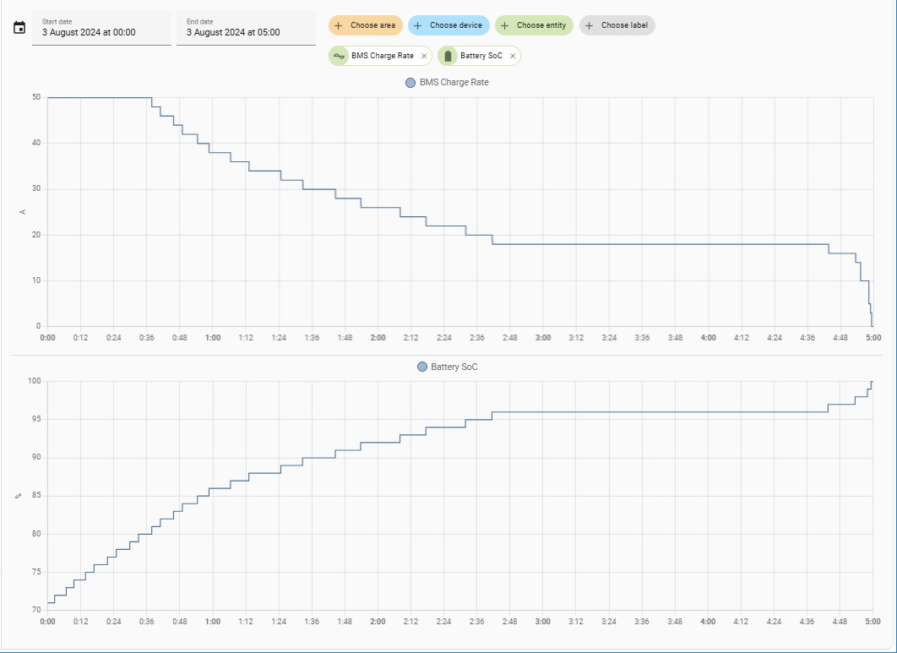Remove the BMS Charge Rate entity chip
This screenshot has width=897, height=653.
pyautogui.click(x=424, y=56)
